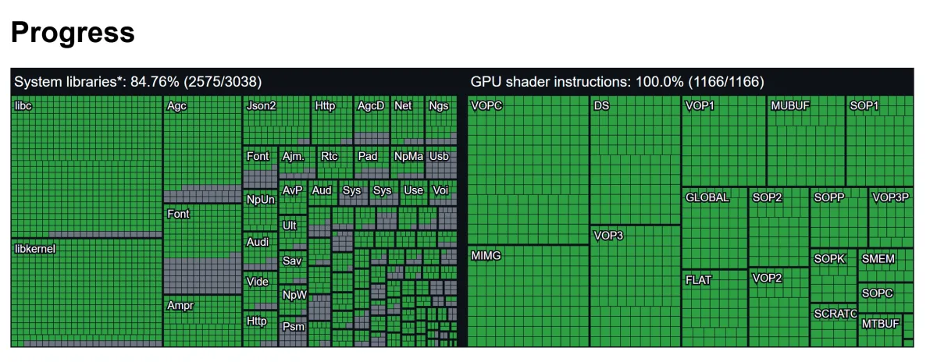Click the Net library block
Screen dimensions: 937x362
coord(407,121)
